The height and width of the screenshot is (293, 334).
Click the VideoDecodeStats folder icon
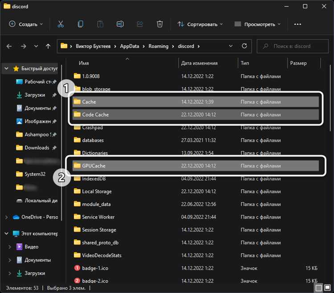pyautogui.click(x=77, y=255)
